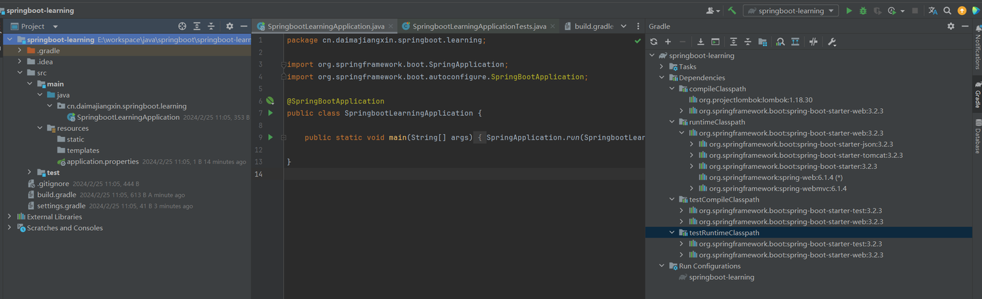Screen dimensions: 982x299
Task: Open editor tabs more options menu
Action: pos(638,26)
